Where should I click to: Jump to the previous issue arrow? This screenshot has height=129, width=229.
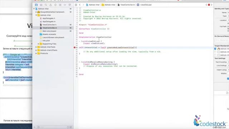coord(206,5)
